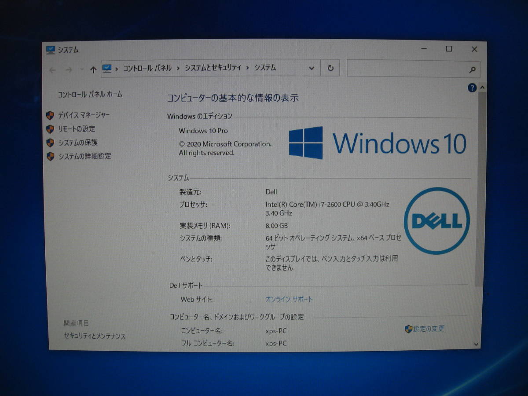The image size is (528, 396).
Task: Click the search magnifier icon
Action: [473, 70]
